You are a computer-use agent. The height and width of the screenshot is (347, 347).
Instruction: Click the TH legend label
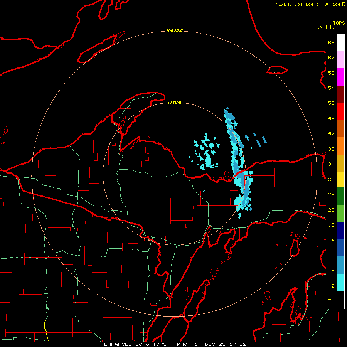pyautogui.click(x=331, y=301)
